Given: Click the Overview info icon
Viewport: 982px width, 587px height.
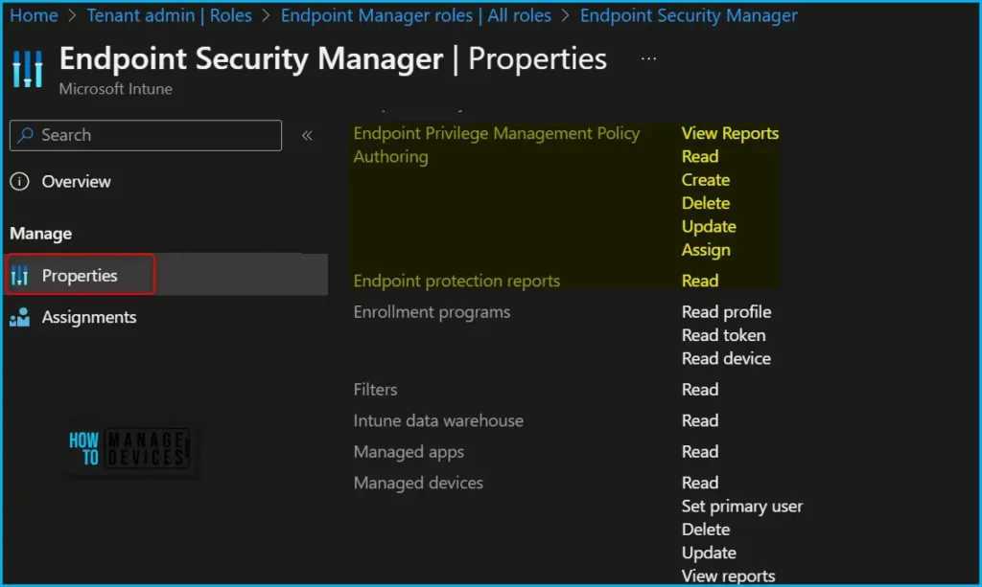Looking at the screenshot, I should [19, 182].
